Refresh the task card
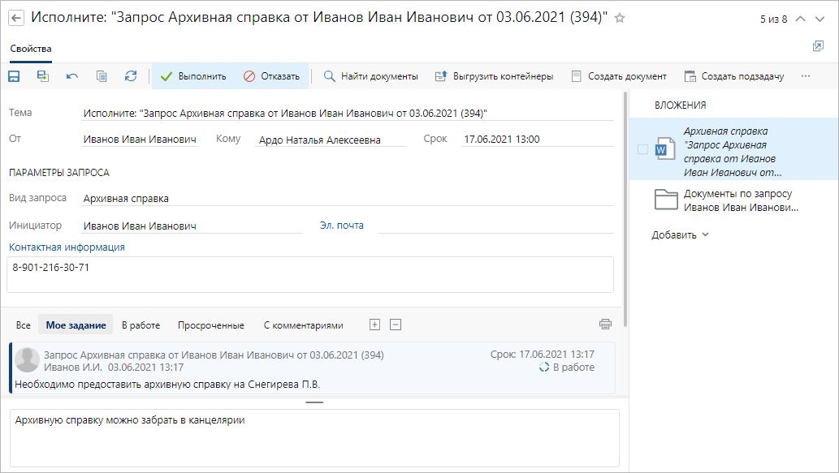Viewport: 839px width, 473px height. pyautogui.click(x=131, y=76)
